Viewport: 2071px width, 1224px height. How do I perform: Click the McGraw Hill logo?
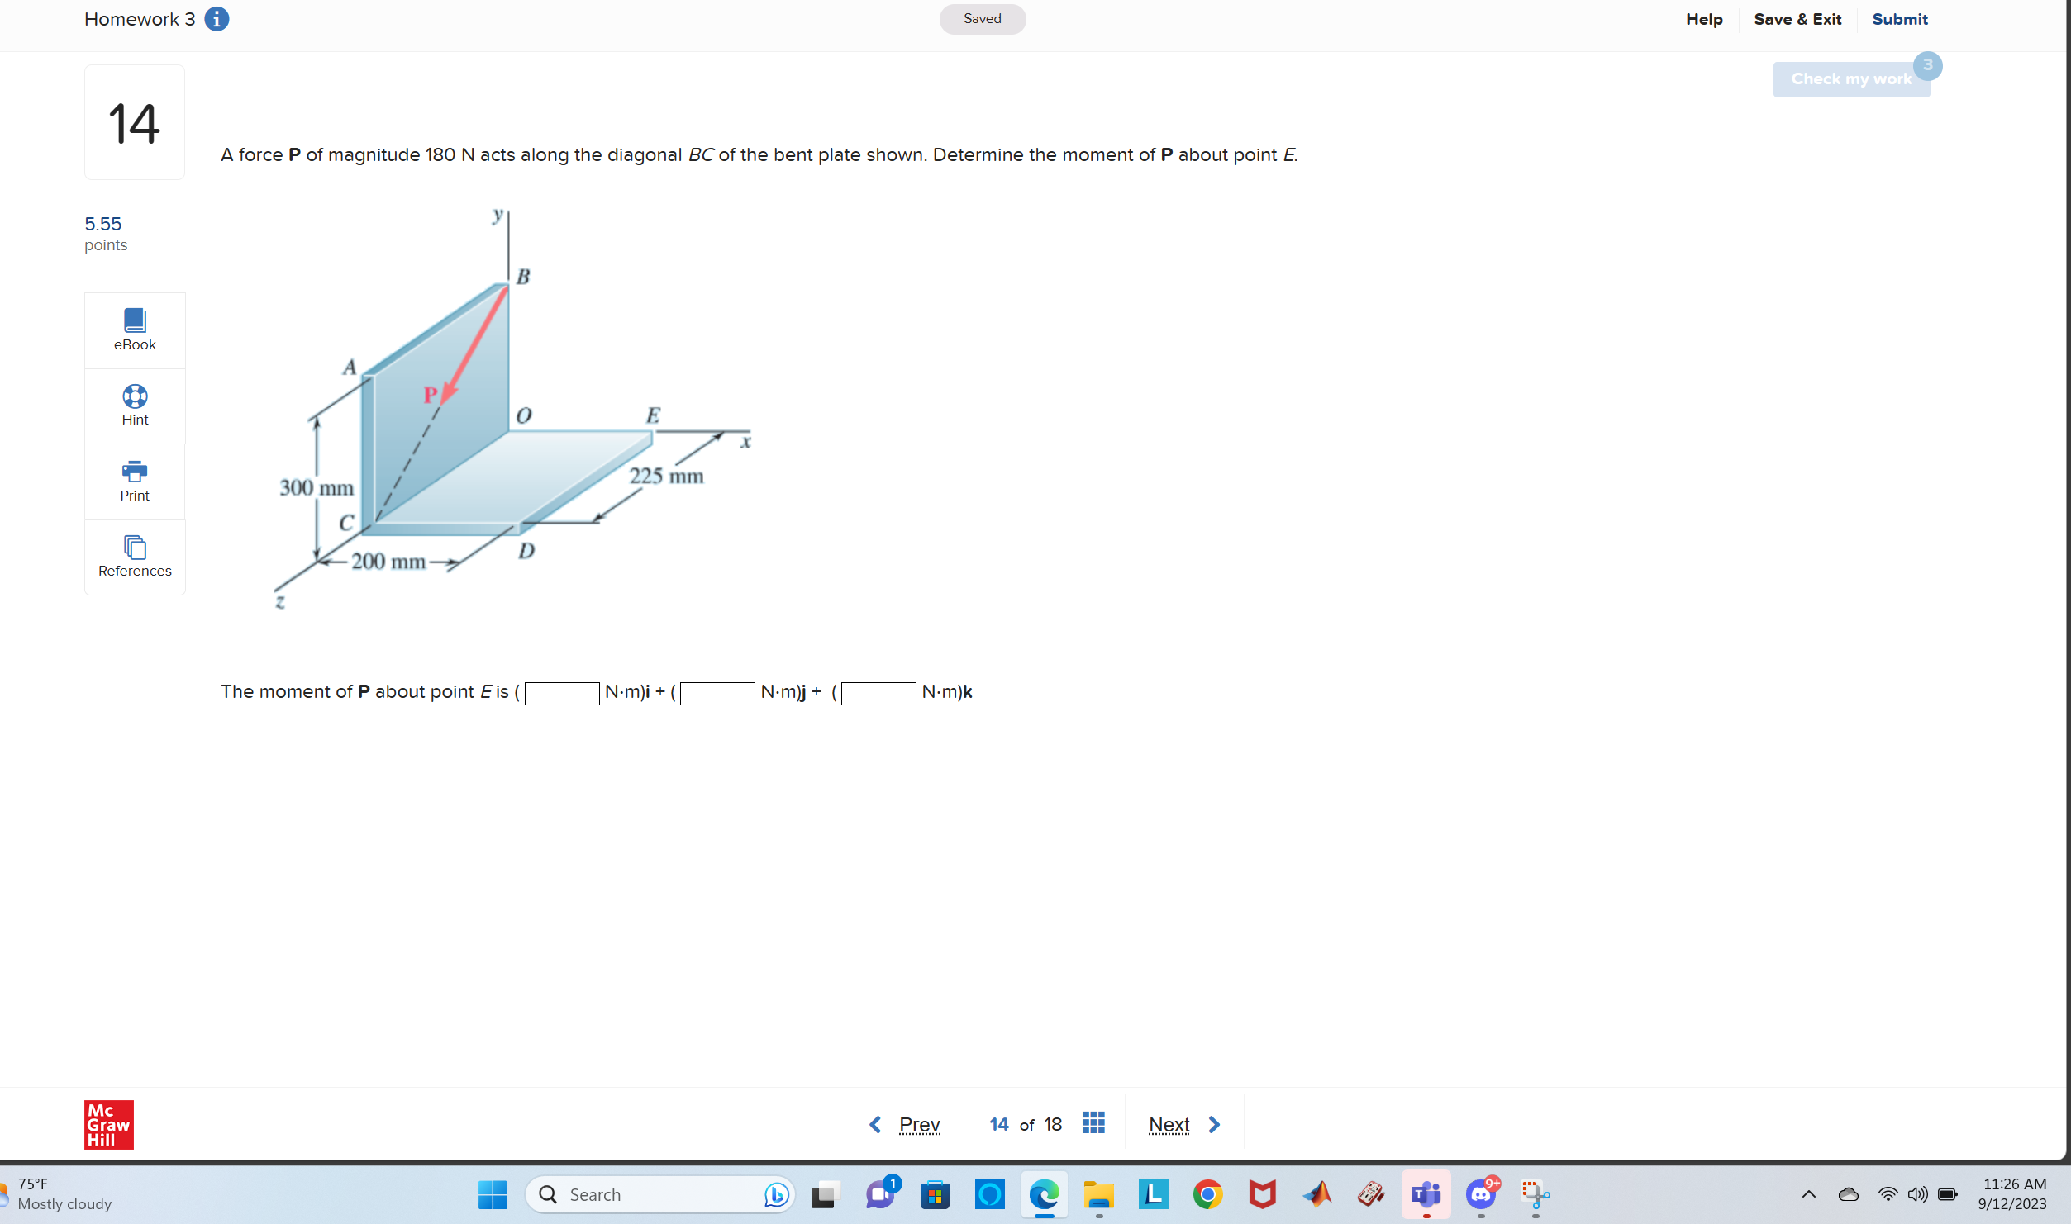[x=107, y=1123]
